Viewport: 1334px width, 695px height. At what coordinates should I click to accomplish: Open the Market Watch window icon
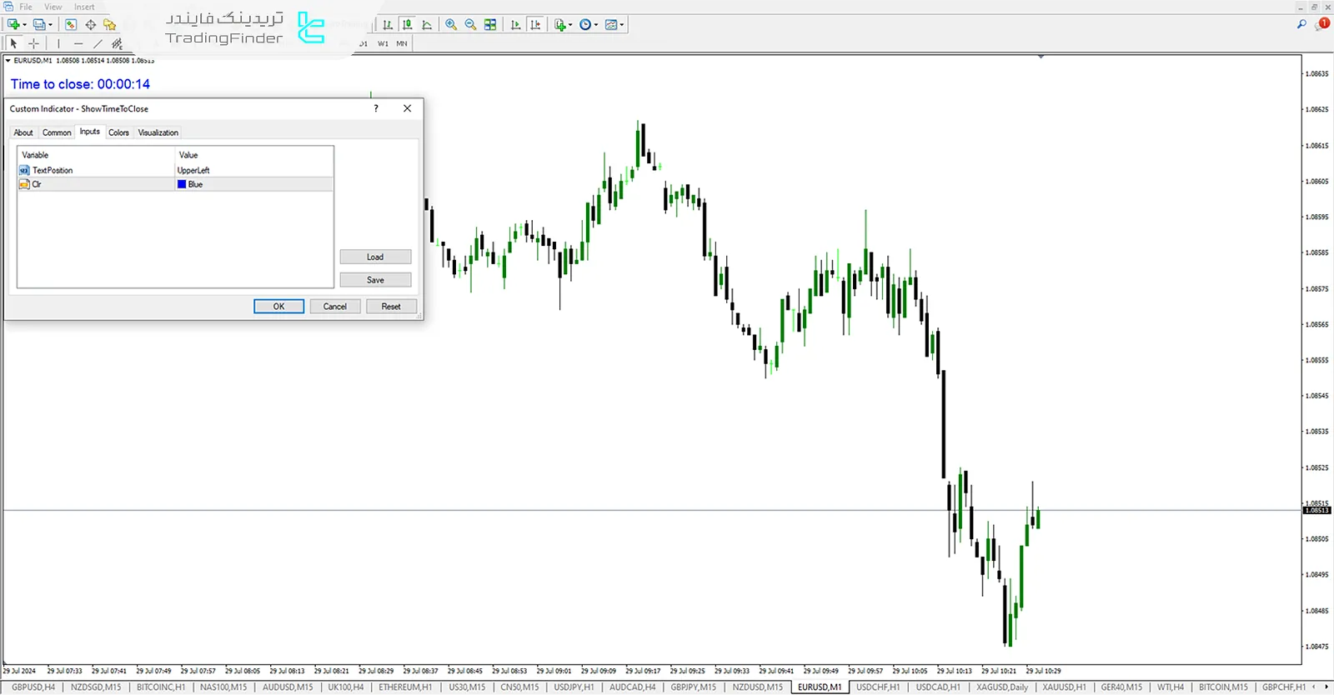pos(71,25)
